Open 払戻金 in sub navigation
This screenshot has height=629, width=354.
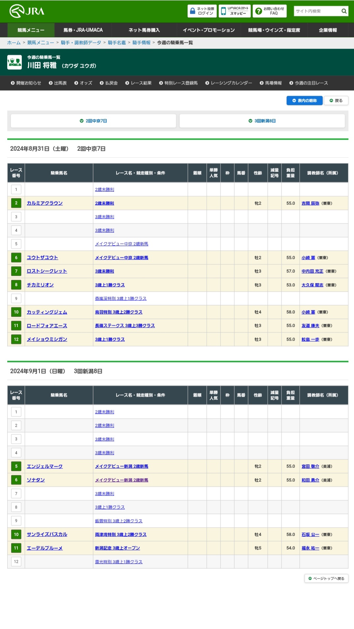(109, 83)
